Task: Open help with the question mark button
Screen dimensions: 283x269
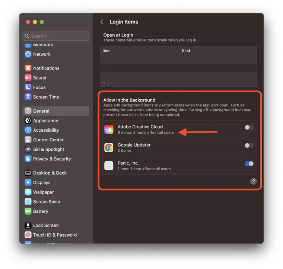Action: tap(254, 181)
